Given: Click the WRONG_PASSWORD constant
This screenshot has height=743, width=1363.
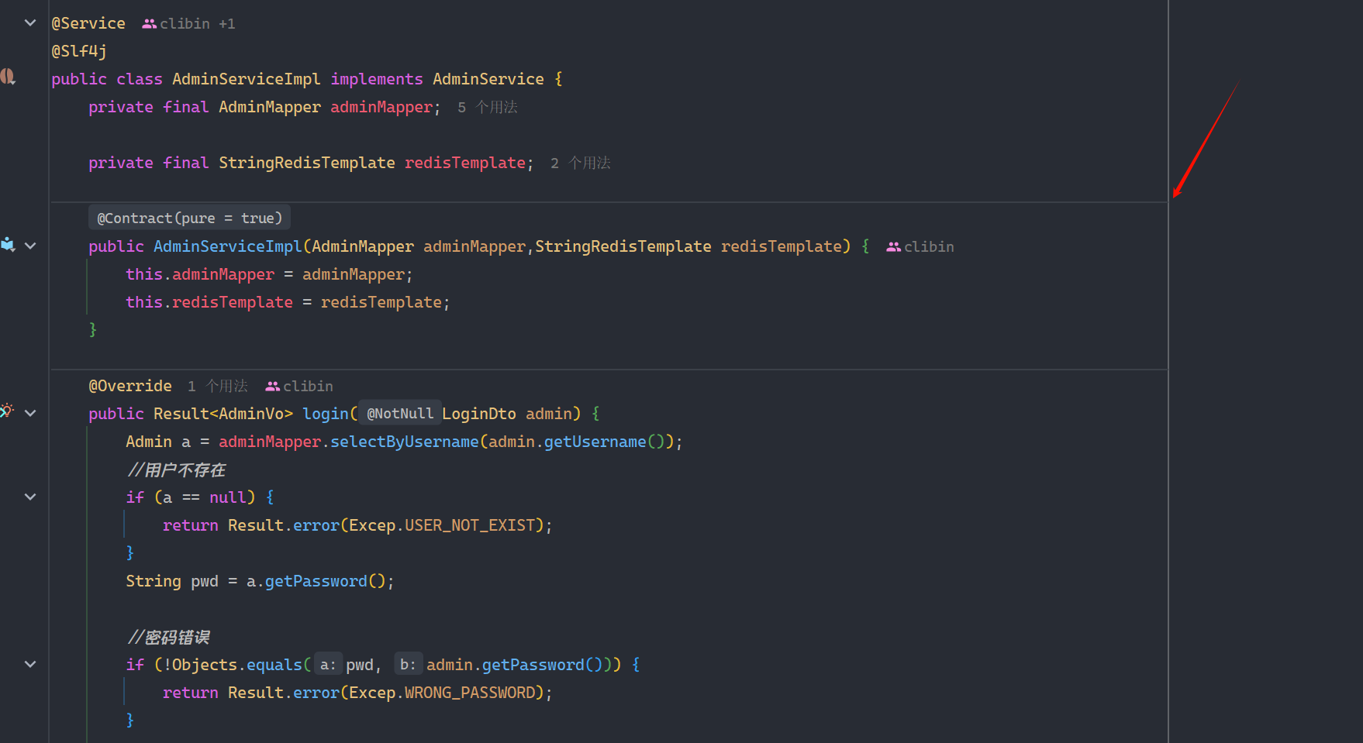Looking at the screenshot, I should [470, 693].
